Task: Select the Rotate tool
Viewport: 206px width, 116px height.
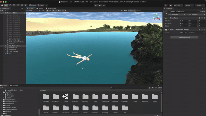Action: tap(10, 5)
